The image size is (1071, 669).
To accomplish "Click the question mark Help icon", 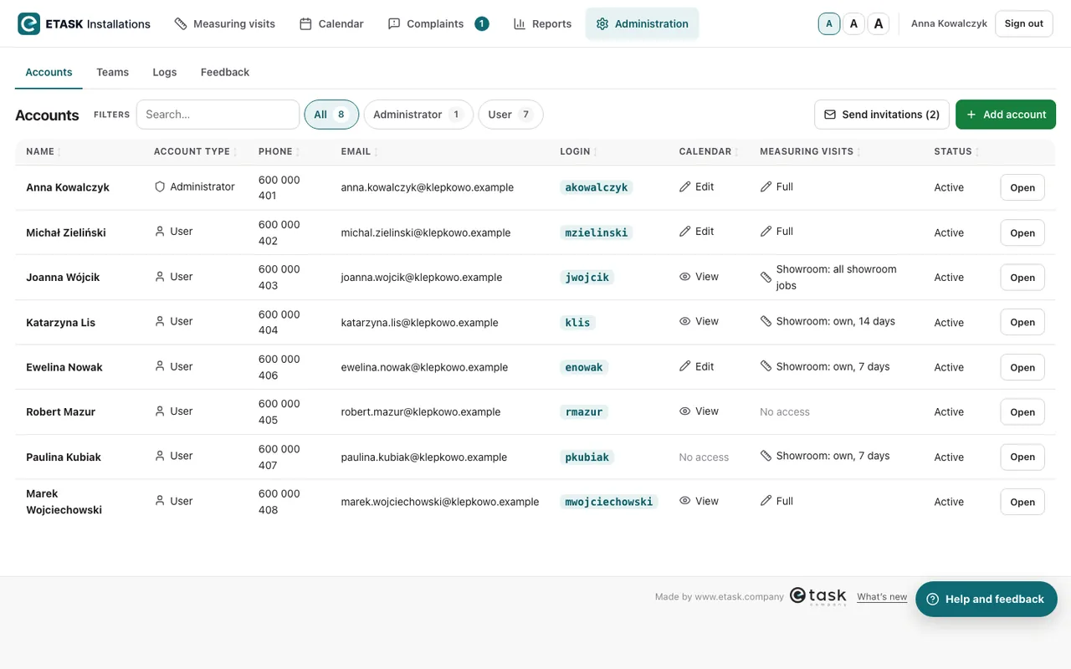I will [933, 599].
